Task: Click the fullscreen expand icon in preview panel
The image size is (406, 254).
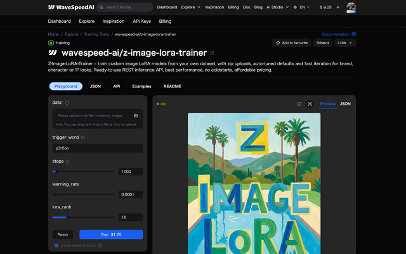Action: 310,104
